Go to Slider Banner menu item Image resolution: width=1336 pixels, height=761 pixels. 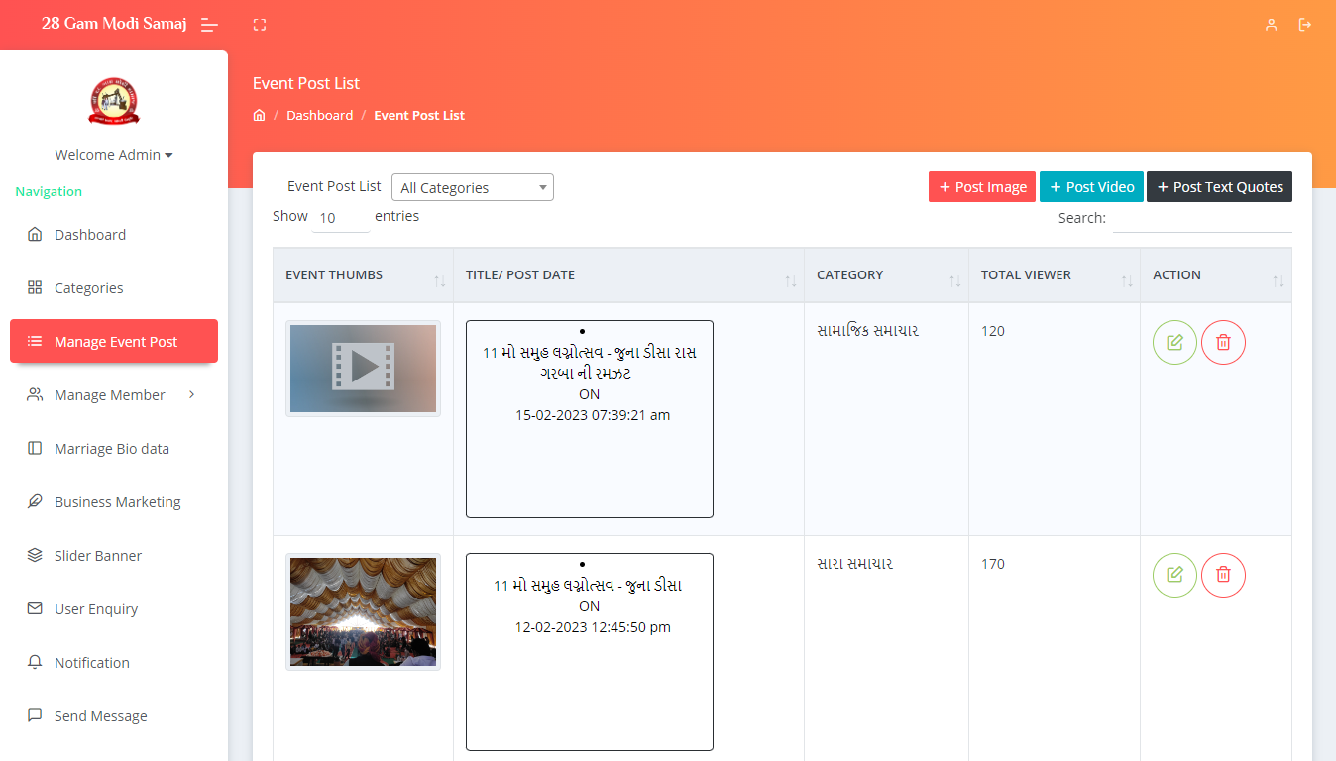point(97,556)
